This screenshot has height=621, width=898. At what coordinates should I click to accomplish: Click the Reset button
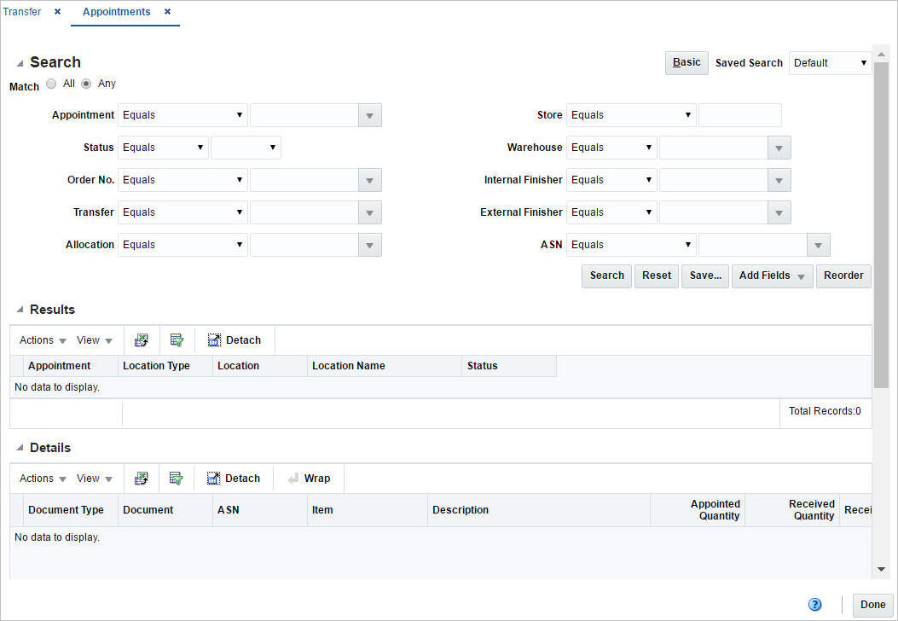tap(656, 276)
